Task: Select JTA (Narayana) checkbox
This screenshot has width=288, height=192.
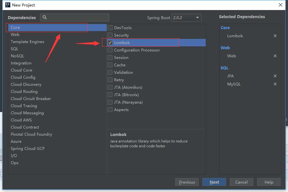Action: [x=110, y=102]
